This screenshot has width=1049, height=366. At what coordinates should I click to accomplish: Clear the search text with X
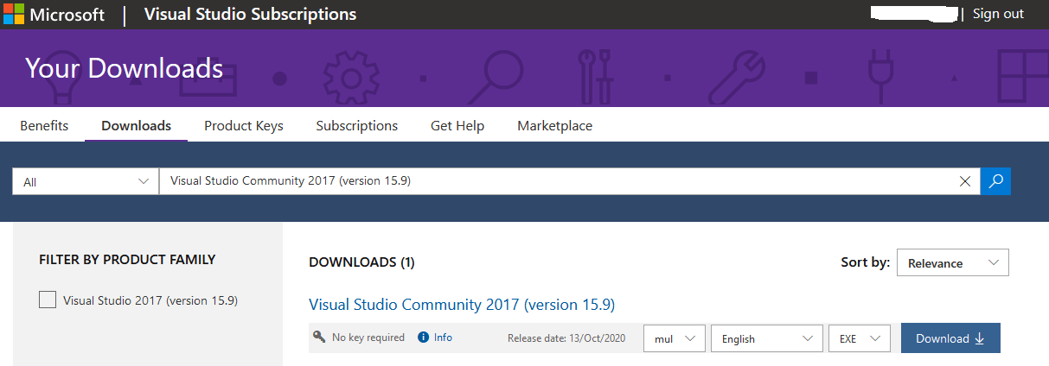[x=965, y=181]
